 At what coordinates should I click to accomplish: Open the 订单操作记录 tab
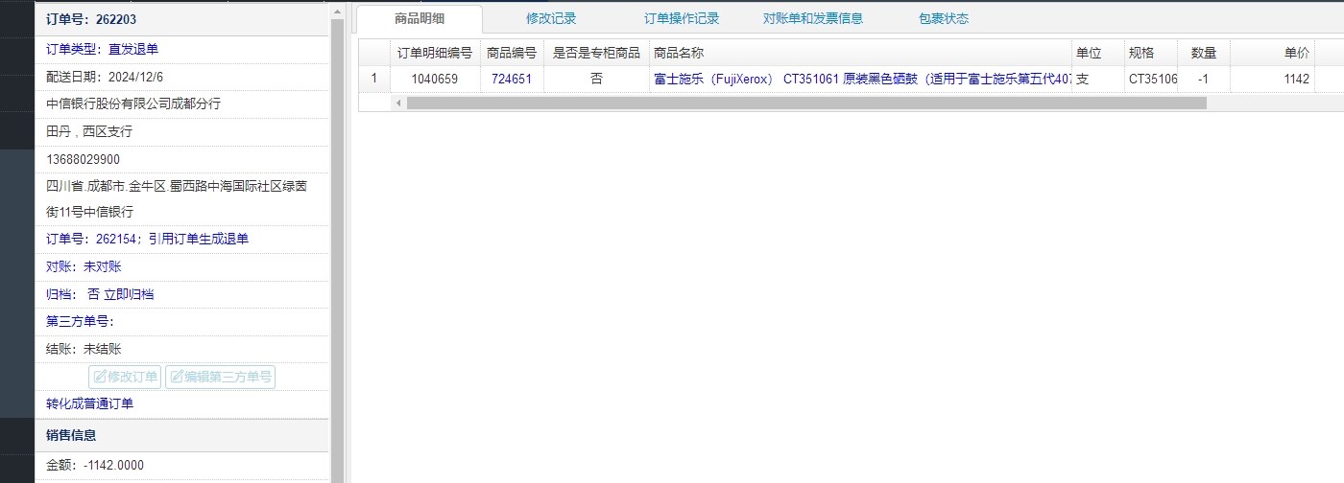tap(682, 18)
